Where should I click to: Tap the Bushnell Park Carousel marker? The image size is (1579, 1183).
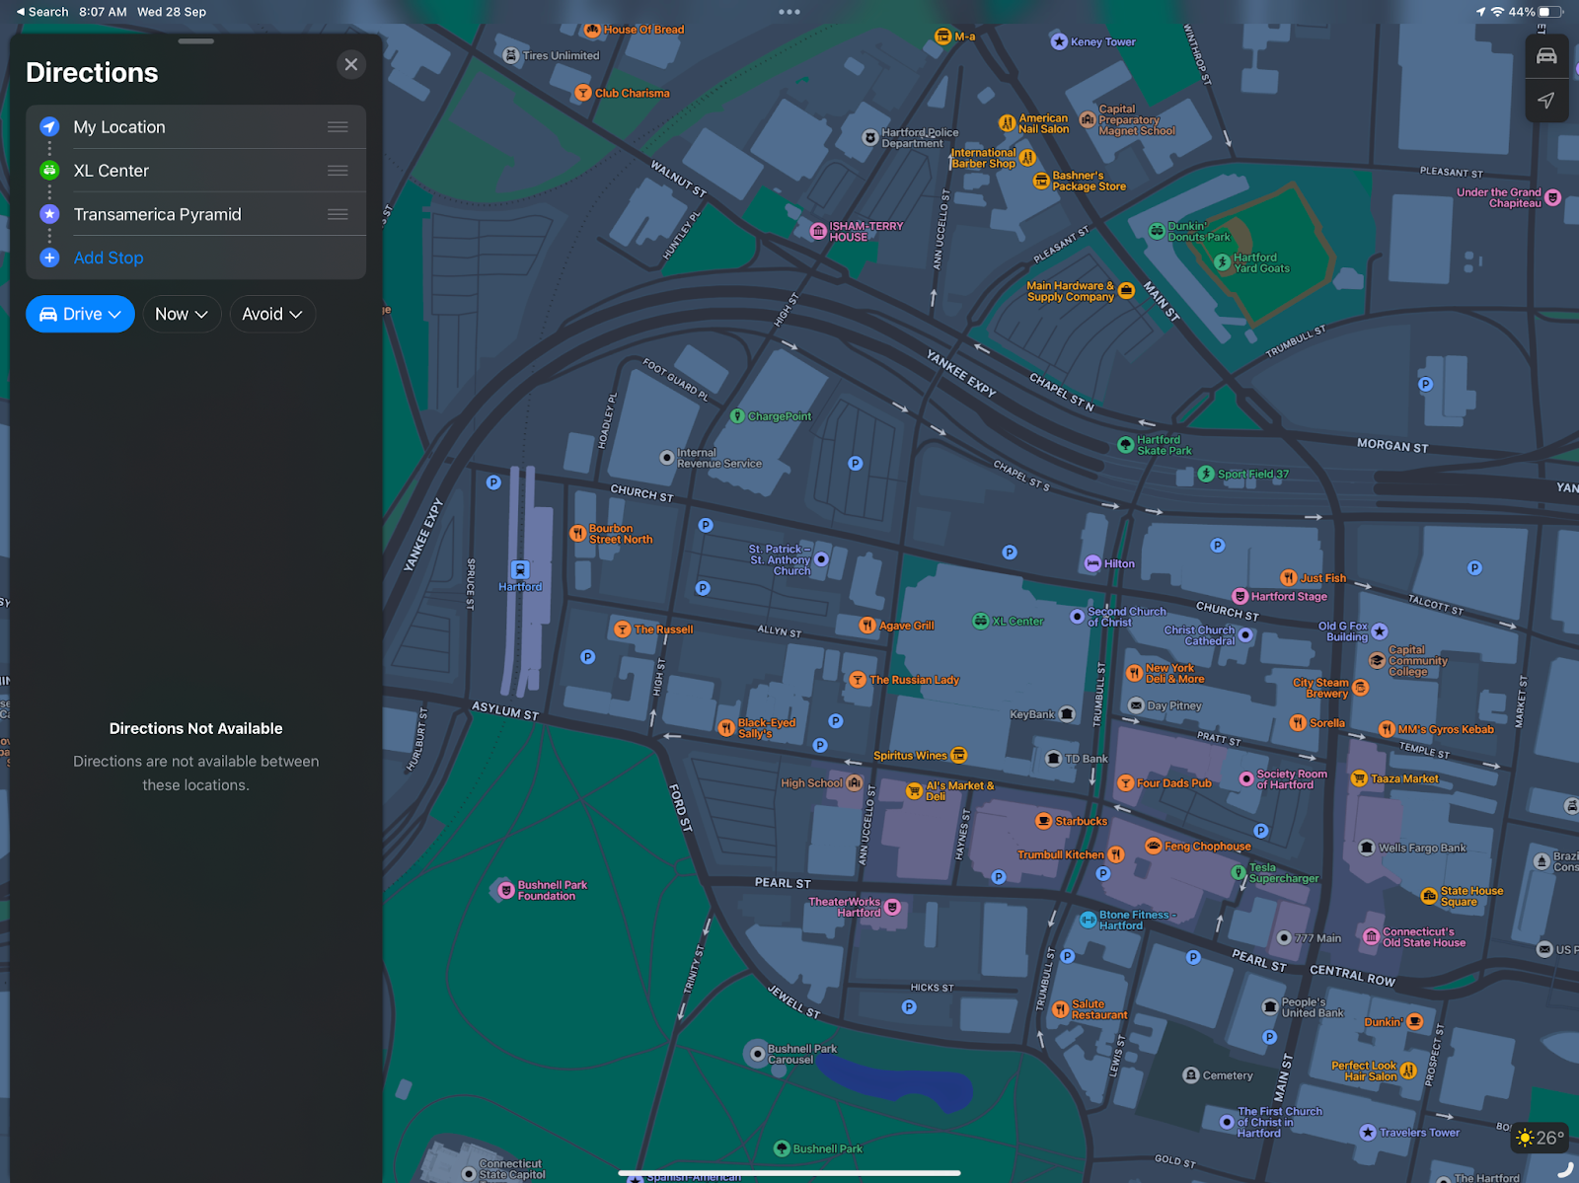coord(756,1054)
